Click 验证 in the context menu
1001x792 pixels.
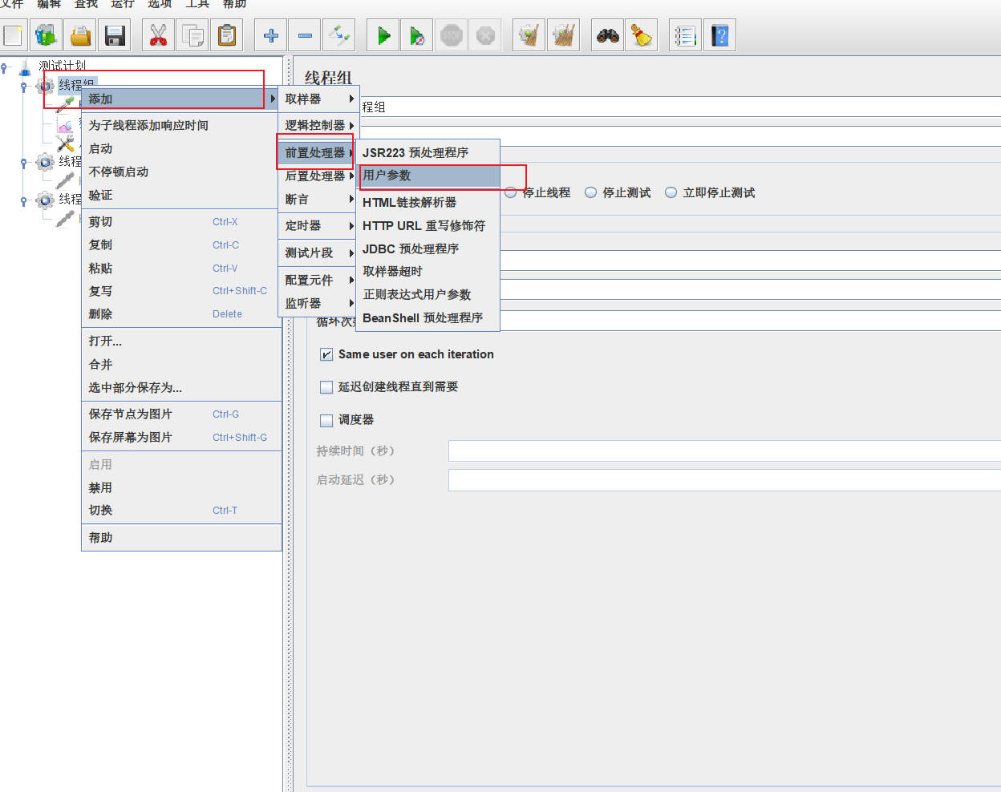tap(181, 195)
